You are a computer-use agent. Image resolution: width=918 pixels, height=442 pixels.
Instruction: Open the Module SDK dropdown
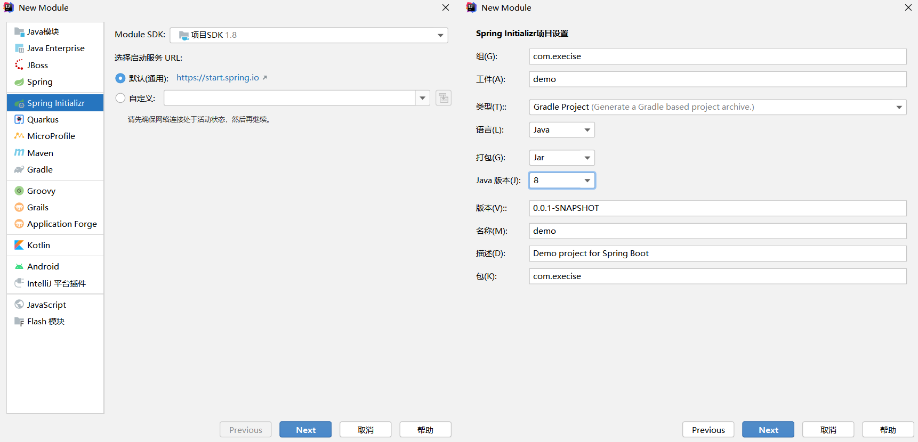[x=309, y=35]
